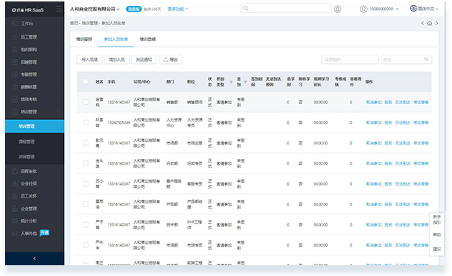The height and width of the screenshot is (276, 452).
Task: Click the top global search input field
Action: [286, 9]
